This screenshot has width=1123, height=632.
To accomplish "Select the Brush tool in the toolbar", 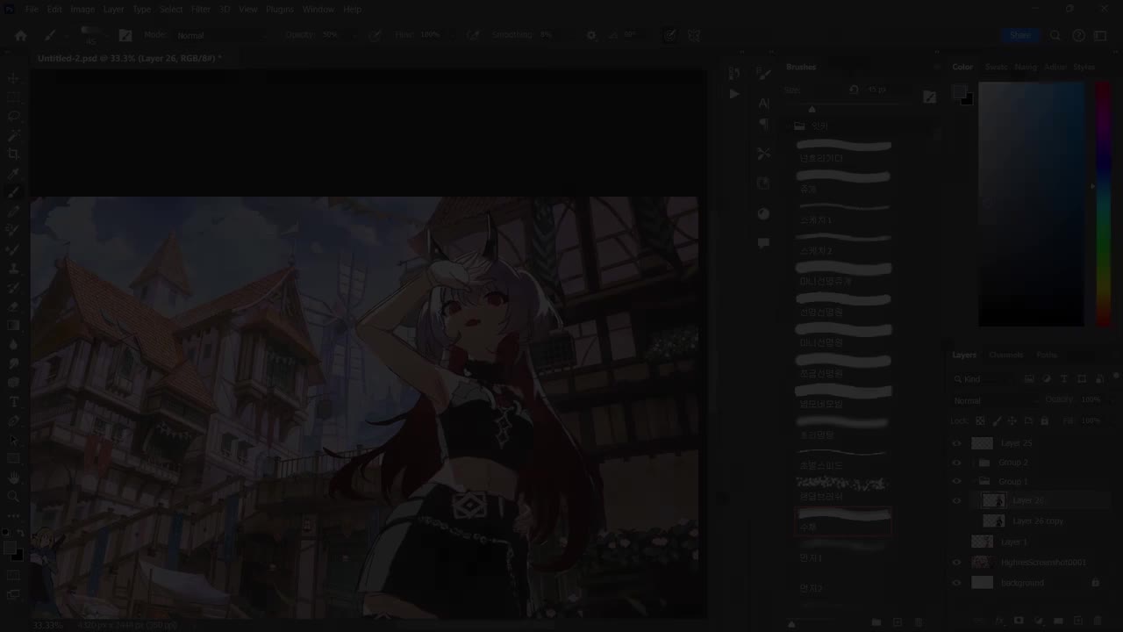I will click(x=13, y=193).
